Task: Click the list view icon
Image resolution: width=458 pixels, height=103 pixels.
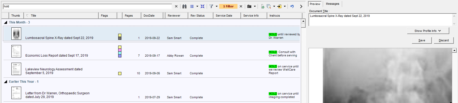Action: pos(192,6)
